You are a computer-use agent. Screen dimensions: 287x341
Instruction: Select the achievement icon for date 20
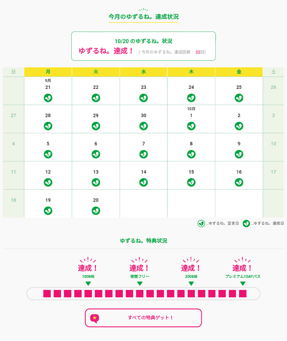click(x=96, y=211)
